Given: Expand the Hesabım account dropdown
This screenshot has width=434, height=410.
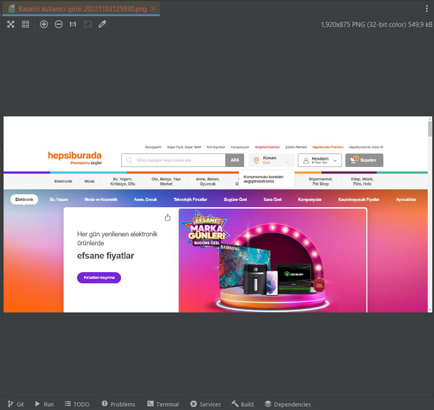Looking at the screenshot, I should 320,160.
